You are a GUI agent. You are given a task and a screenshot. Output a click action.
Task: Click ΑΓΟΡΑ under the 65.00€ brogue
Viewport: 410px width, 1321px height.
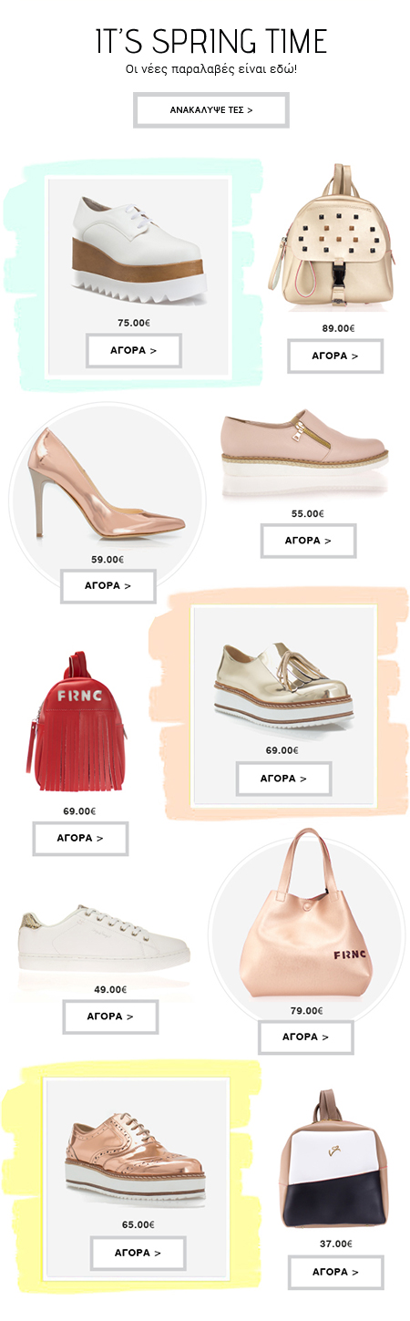point(138,1254)
